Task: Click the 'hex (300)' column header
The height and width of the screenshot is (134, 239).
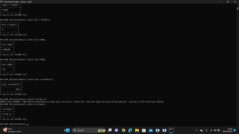Action: point(7,64)
